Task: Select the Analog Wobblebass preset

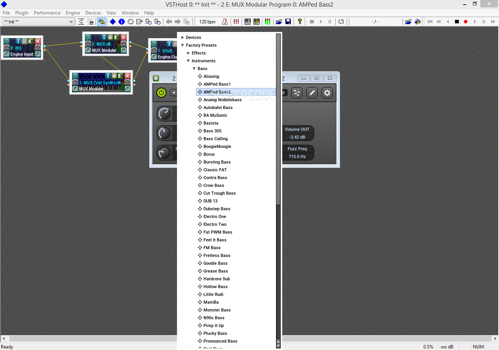Action: point(223,100)
